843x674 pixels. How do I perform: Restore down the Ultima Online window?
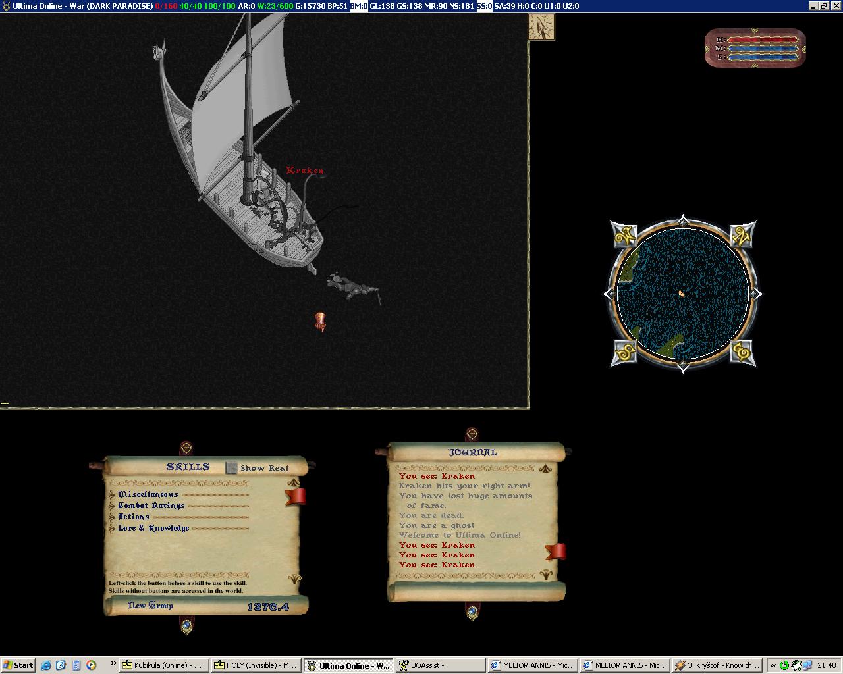(823, 6)
